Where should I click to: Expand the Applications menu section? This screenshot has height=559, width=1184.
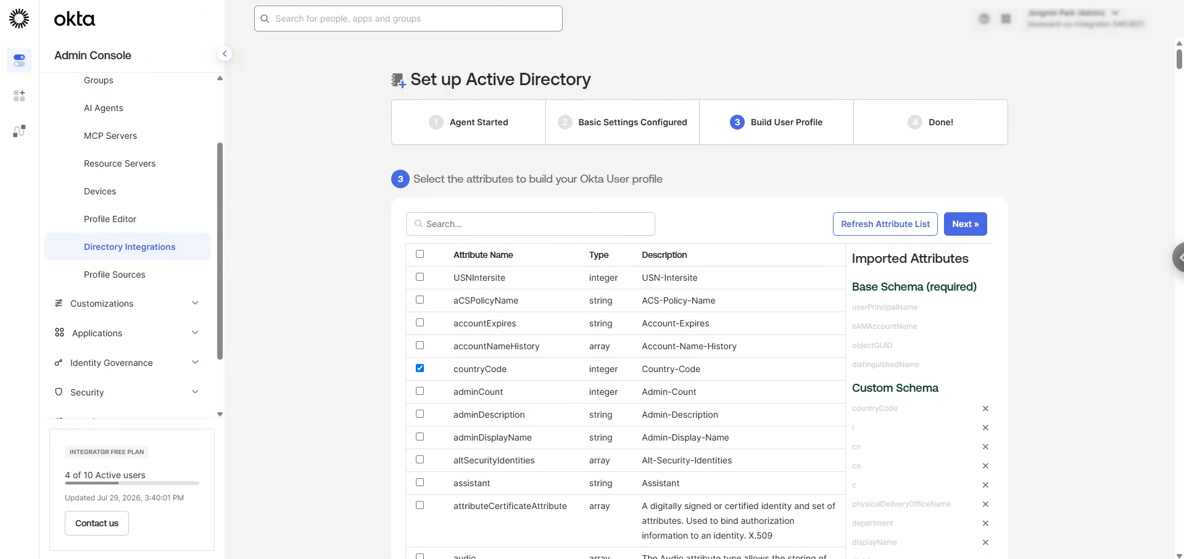(x=128, y=333)
